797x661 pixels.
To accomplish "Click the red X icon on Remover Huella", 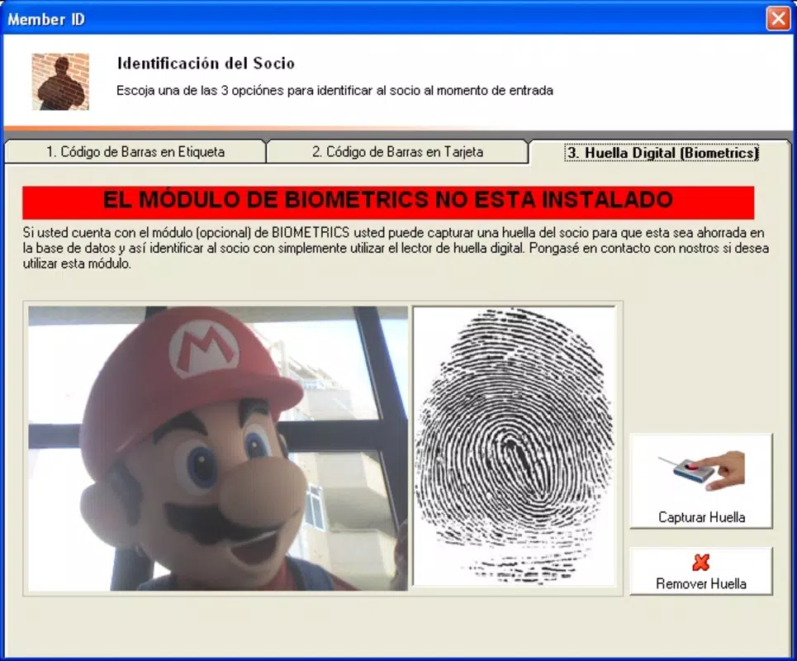I will pos(701,563).
